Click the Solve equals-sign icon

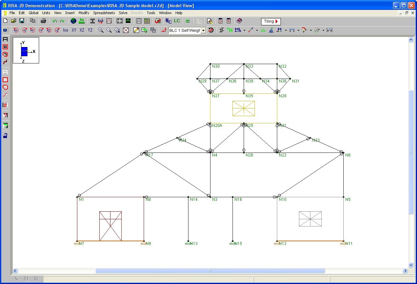click(188, 21)
